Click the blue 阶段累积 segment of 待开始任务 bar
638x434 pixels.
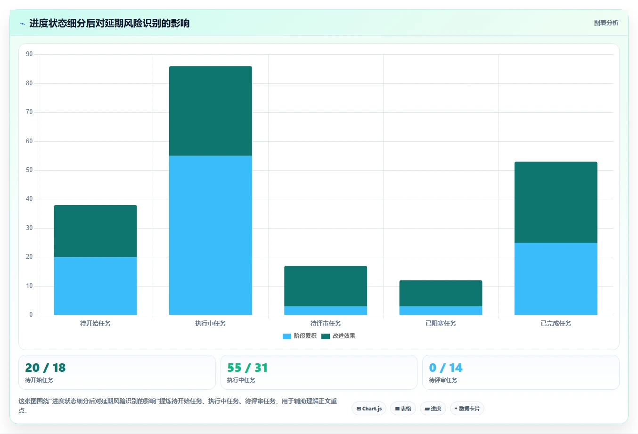(96, 286)
